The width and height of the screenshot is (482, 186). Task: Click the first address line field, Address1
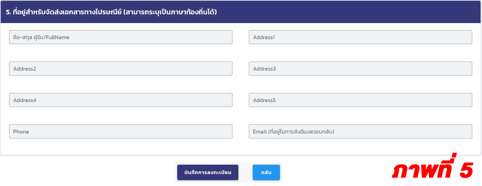(x=360, y=37)
